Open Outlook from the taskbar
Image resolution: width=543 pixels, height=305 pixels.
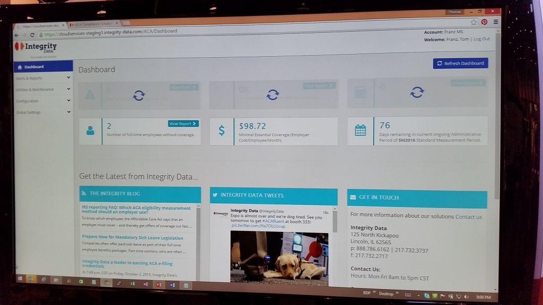[x=31, y=279]
